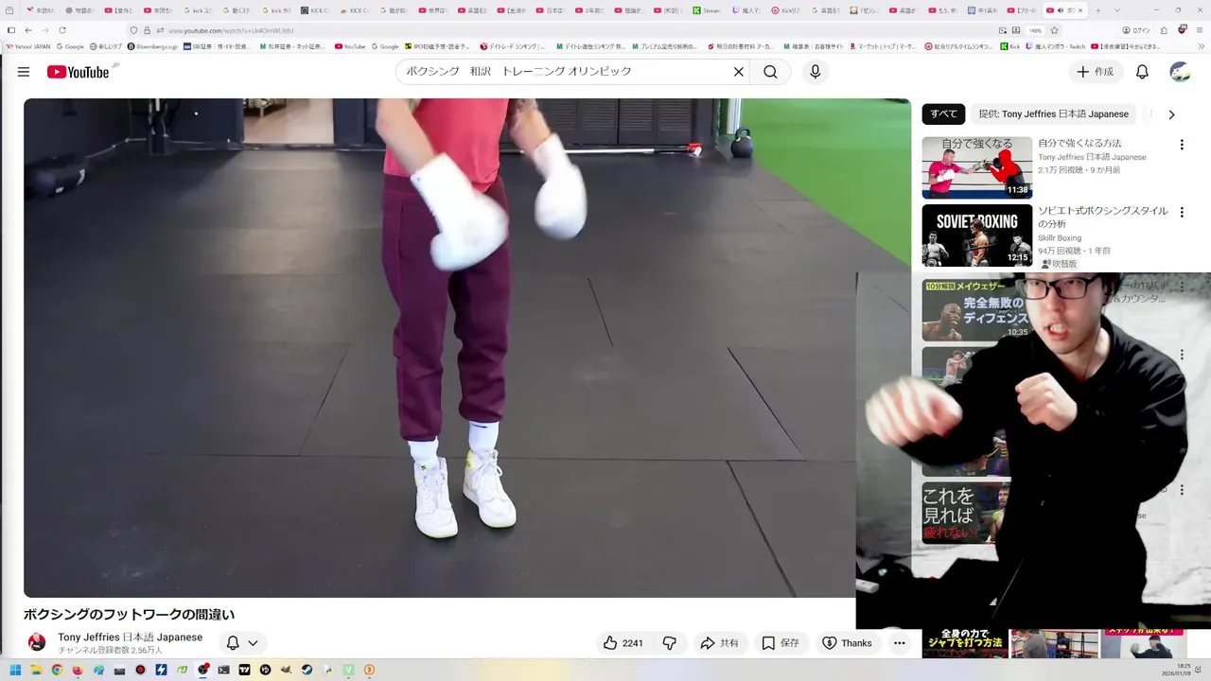Screen dimensions: 1211x681
Task: Bookmark this page with the star icon
Action: point(1054,30)
